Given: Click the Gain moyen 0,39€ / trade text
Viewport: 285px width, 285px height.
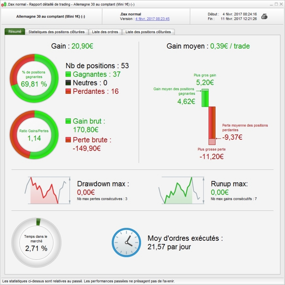Looking at the screenshot, I should pos(208,46).
